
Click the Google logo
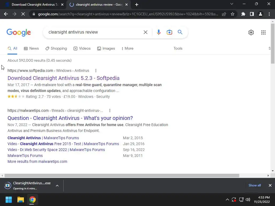[x=19, y=32]
